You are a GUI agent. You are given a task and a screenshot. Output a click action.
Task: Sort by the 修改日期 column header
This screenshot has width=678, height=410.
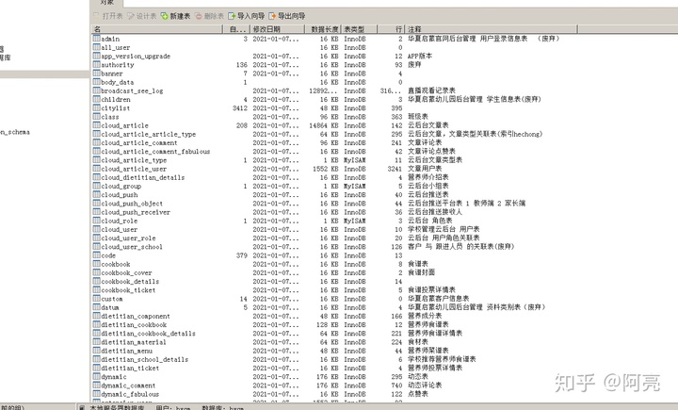point(277,29)
